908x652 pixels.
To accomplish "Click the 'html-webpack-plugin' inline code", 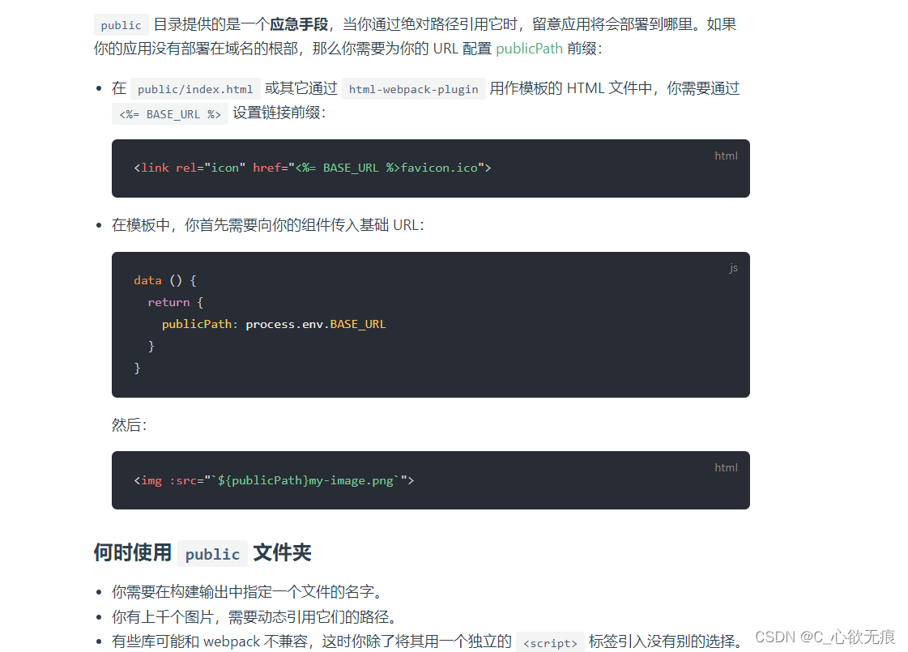I will [x=413, y=89].
